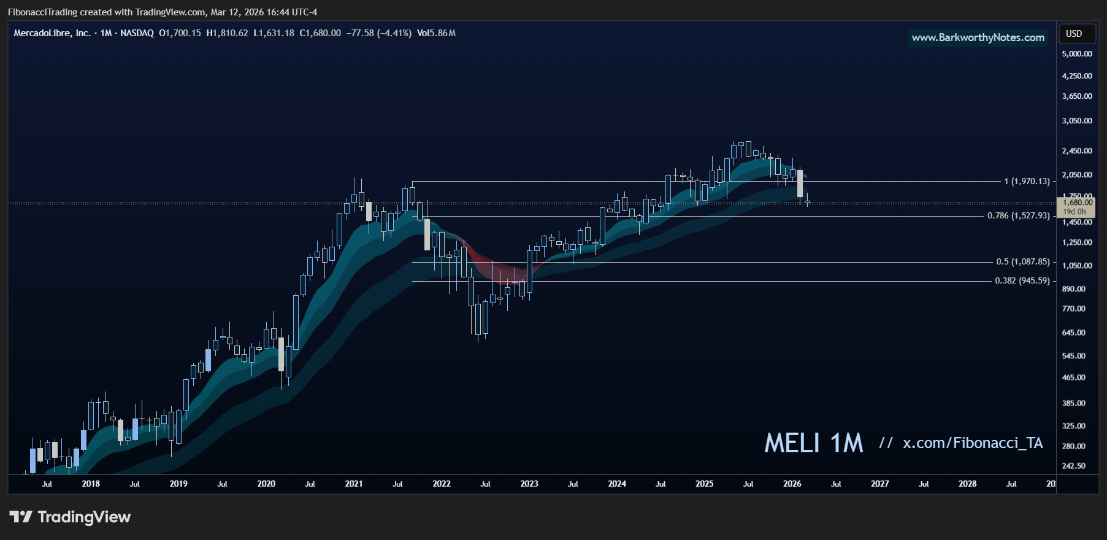Click the 2,050.00 price axis label
This screenshot has height=540, width=1107.
click(x=1077, y=175)
